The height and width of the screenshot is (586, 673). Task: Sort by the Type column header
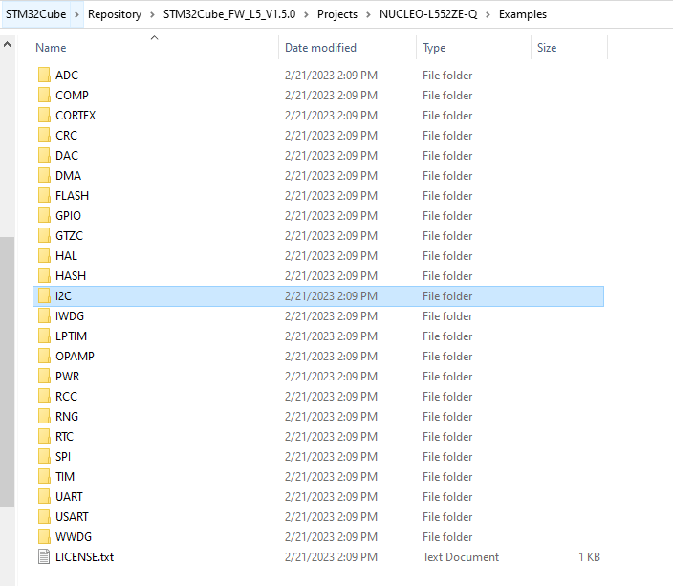(x=434, y=48)
